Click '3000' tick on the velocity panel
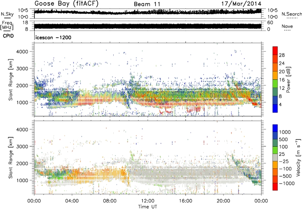 tap(22, 146)
